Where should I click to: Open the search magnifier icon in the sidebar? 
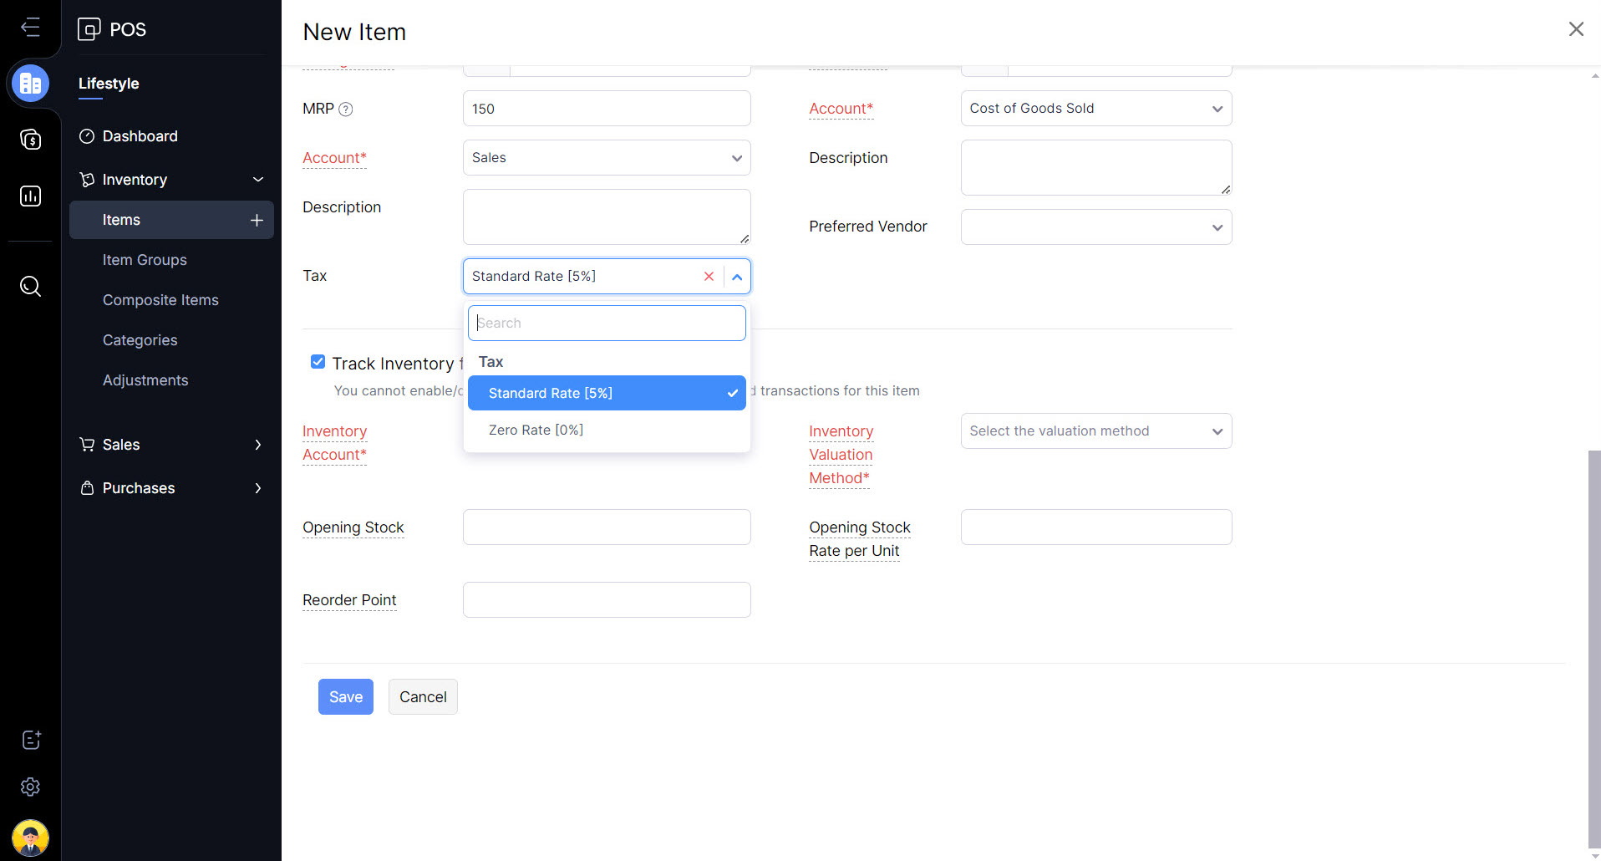pos(30,287)
